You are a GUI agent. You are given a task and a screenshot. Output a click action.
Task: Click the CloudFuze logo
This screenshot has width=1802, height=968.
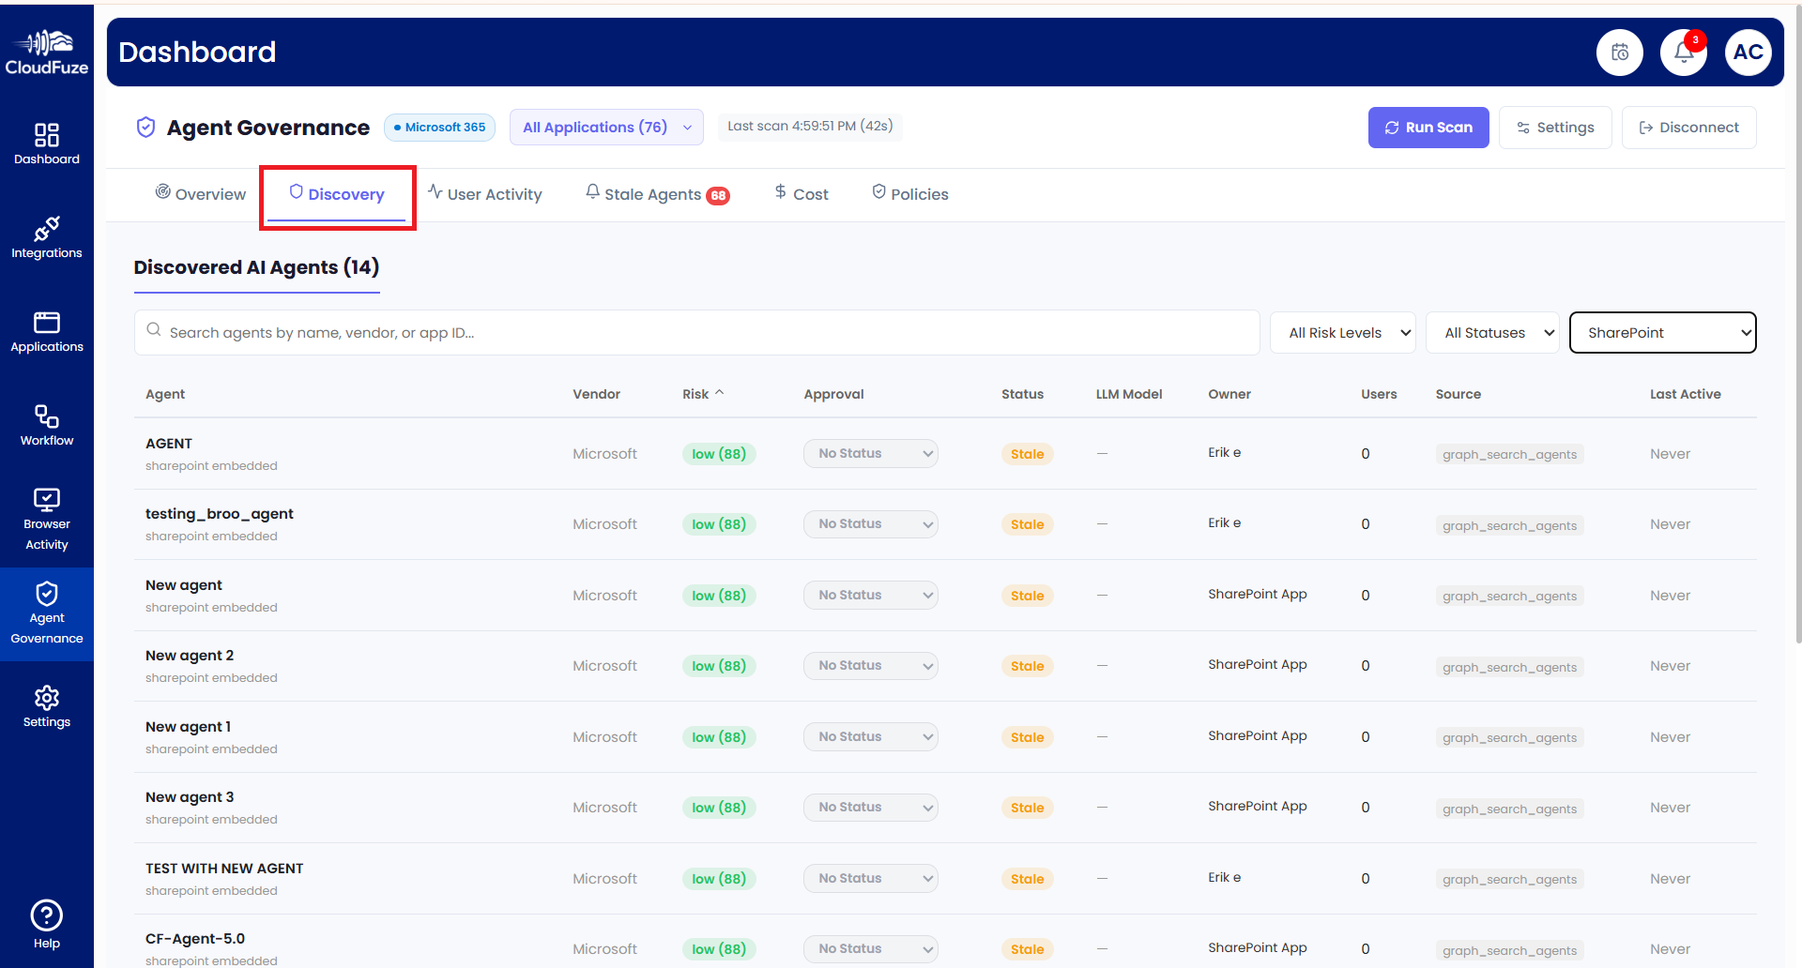47,53
